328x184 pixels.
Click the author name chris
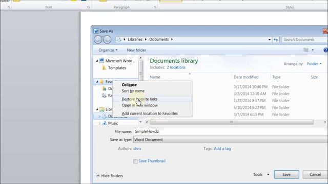pos(137,149)
